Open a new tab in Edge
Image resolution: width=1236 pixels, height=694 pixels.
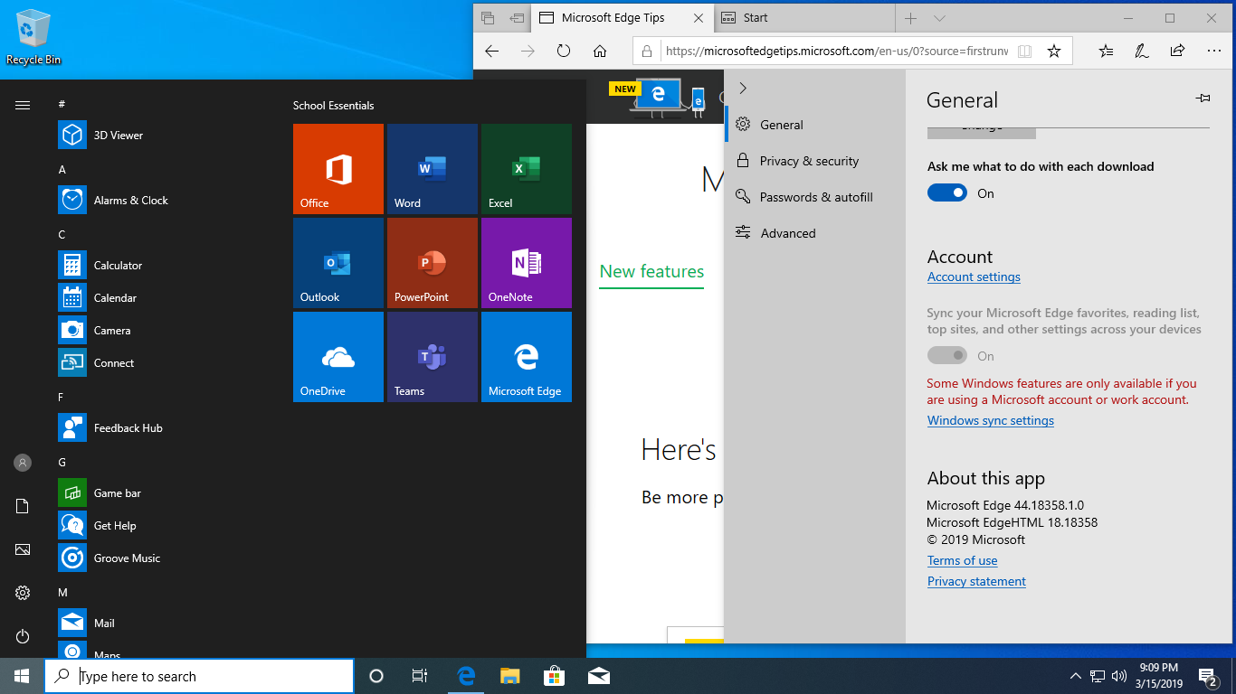pos(911,18)
